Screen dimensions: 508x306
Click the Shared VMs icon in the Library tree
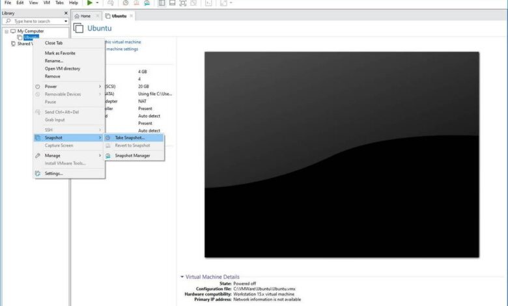coord(13,44)
